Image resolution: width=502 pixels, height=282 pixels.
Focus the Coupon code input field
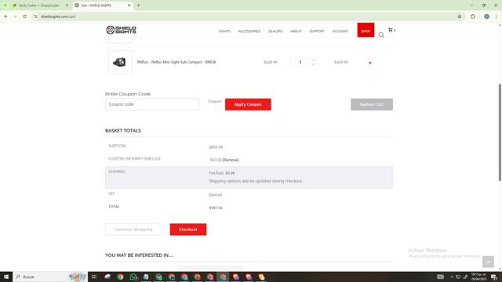152,104
